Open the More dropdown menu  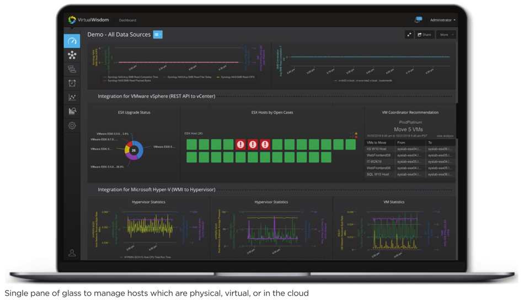446,34
